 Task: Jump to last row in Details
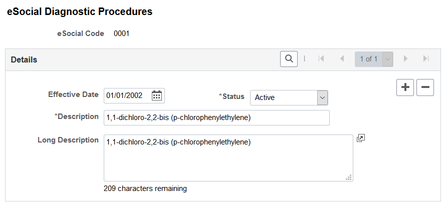pyautogui.click(x=426, y=59)
